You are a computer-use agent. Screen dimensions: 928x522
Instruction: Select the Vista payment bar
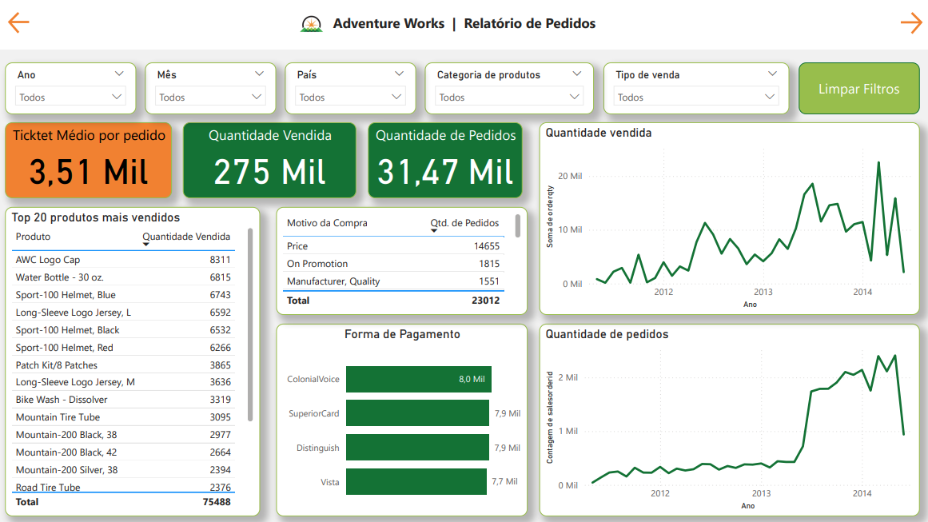416,482
